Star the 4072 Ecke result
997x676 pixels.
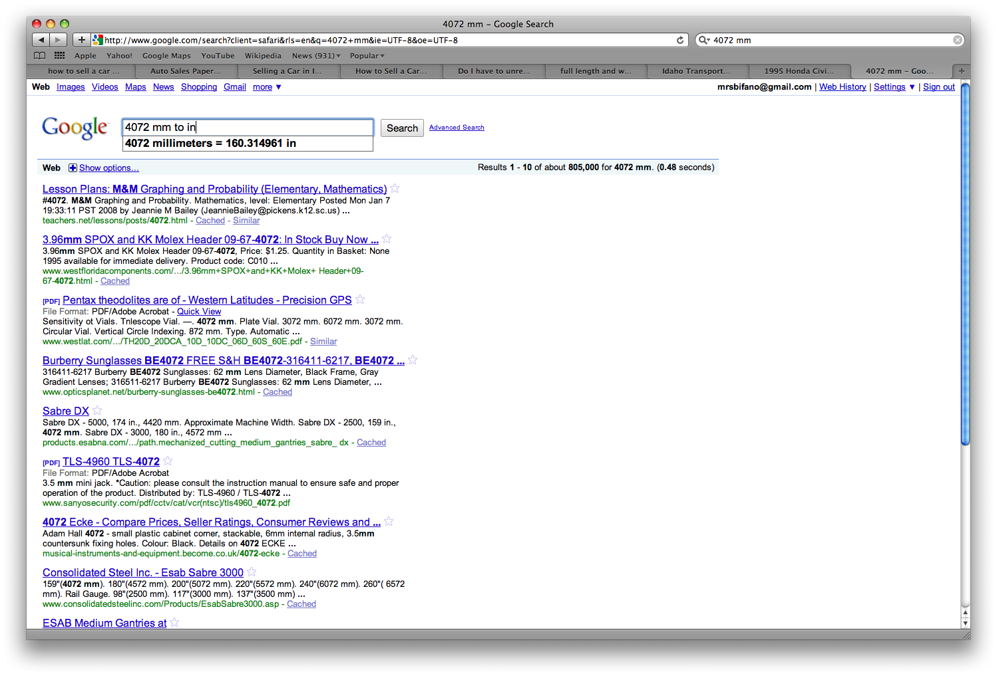(x=389, y=521)
